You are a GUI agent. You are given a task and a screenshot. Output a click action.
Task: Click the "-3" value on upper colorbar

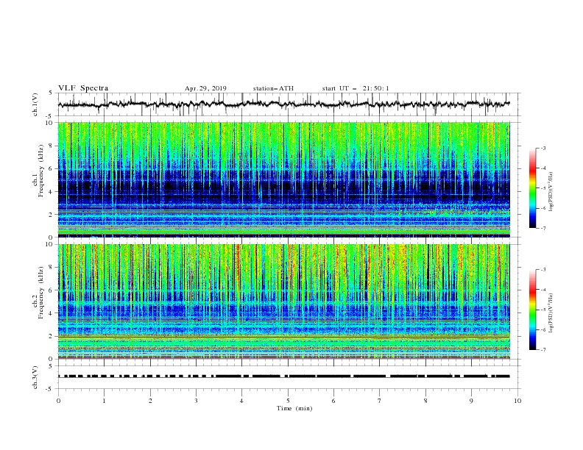tap(543, 148)
